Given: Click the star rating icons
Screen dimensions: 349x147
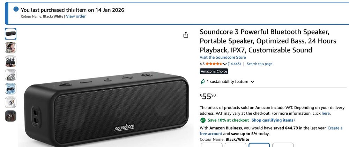Looking at the screenshot, I should (214, 64).
